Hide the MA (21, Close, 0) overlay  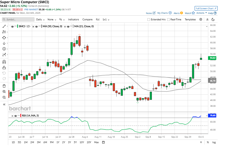click(x=68, y=27)
